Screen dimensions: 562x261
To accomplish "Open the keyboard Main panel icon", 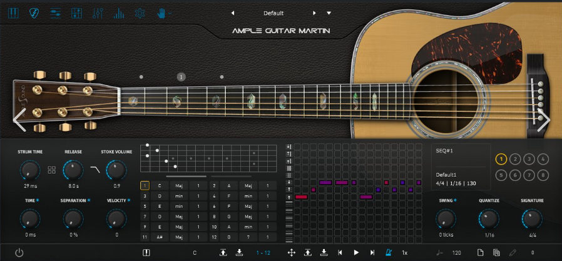I will coord(13,13).
